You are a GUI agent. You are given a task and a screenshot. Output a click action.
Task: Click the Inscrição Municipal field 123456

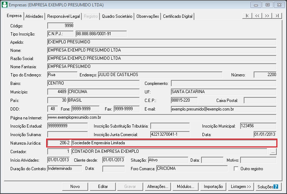(258, 126)
